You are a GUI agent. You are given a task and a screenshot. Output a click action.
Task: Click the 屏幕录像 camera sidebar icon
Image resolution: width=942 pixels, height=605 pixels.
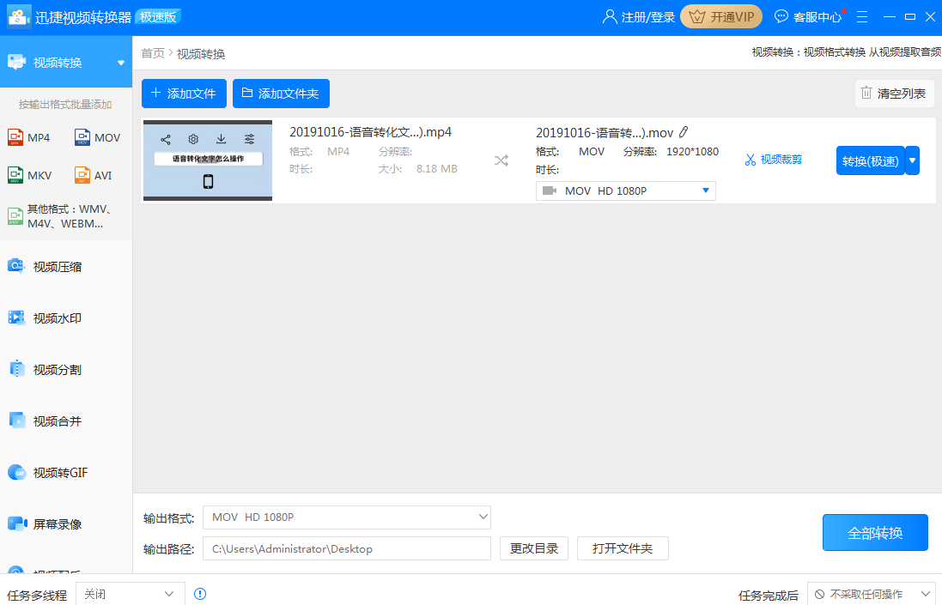tap(17, 523)
